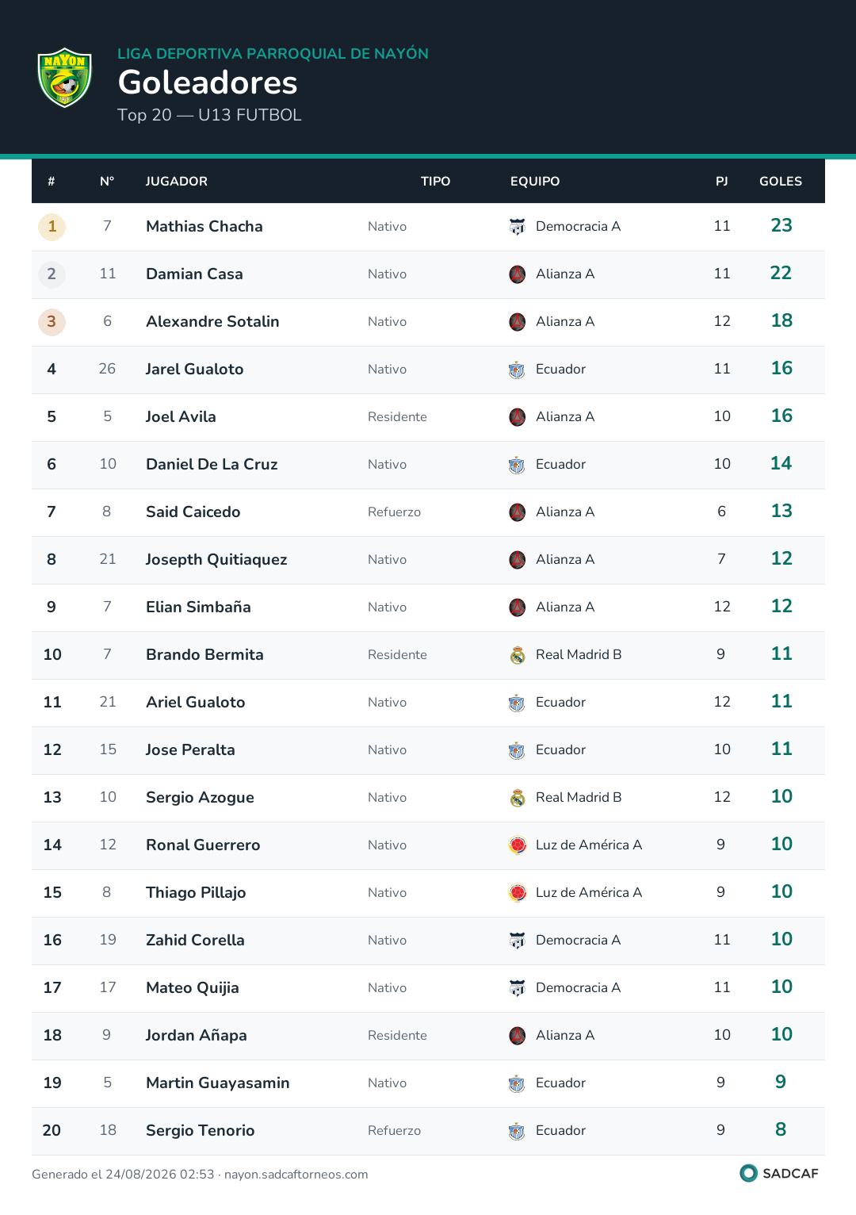The image size is (856, 1215).
Task: Click the 23 goals value for Mathias Chacha
Action: click(781, 226)
